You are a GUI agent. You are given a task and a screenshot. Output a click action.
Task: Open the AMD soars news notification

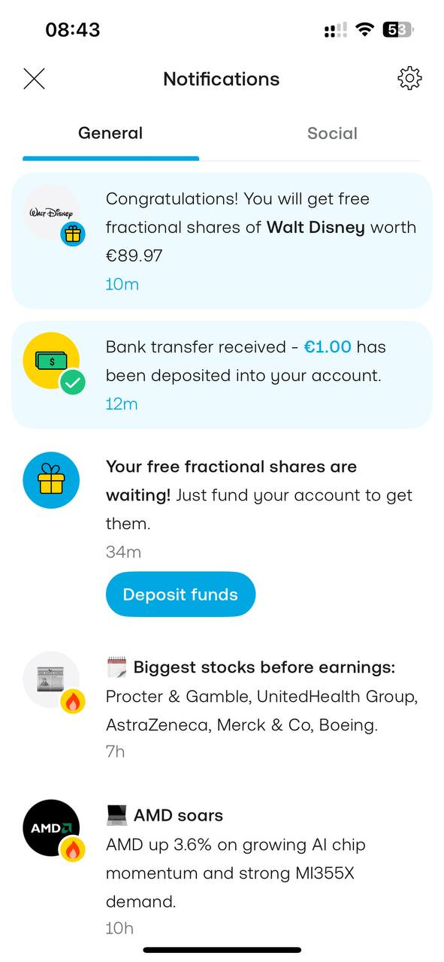point(222,872)
